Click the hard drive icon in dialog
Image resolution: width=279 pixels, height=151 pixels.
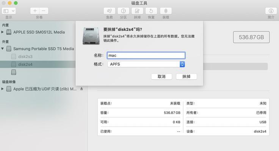pos(91,36)
